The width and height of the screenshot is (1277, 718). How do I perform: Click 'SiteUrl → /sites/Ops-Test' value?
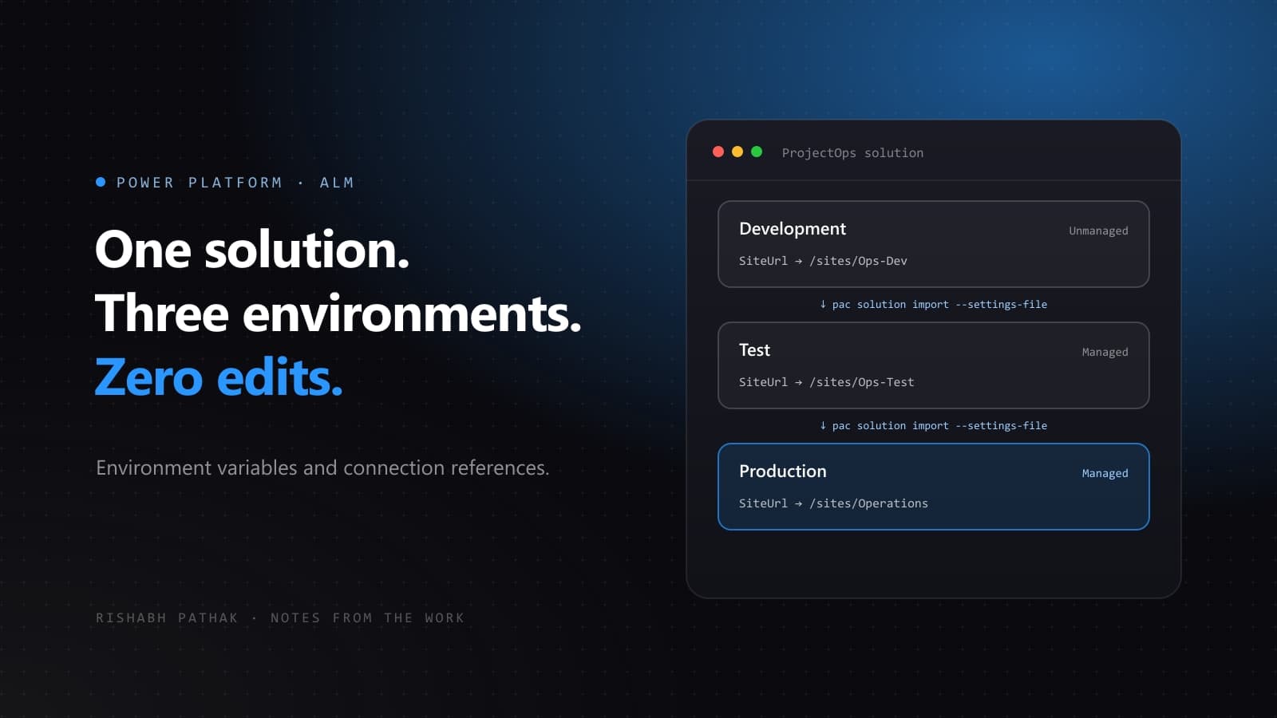click(826, 382)
